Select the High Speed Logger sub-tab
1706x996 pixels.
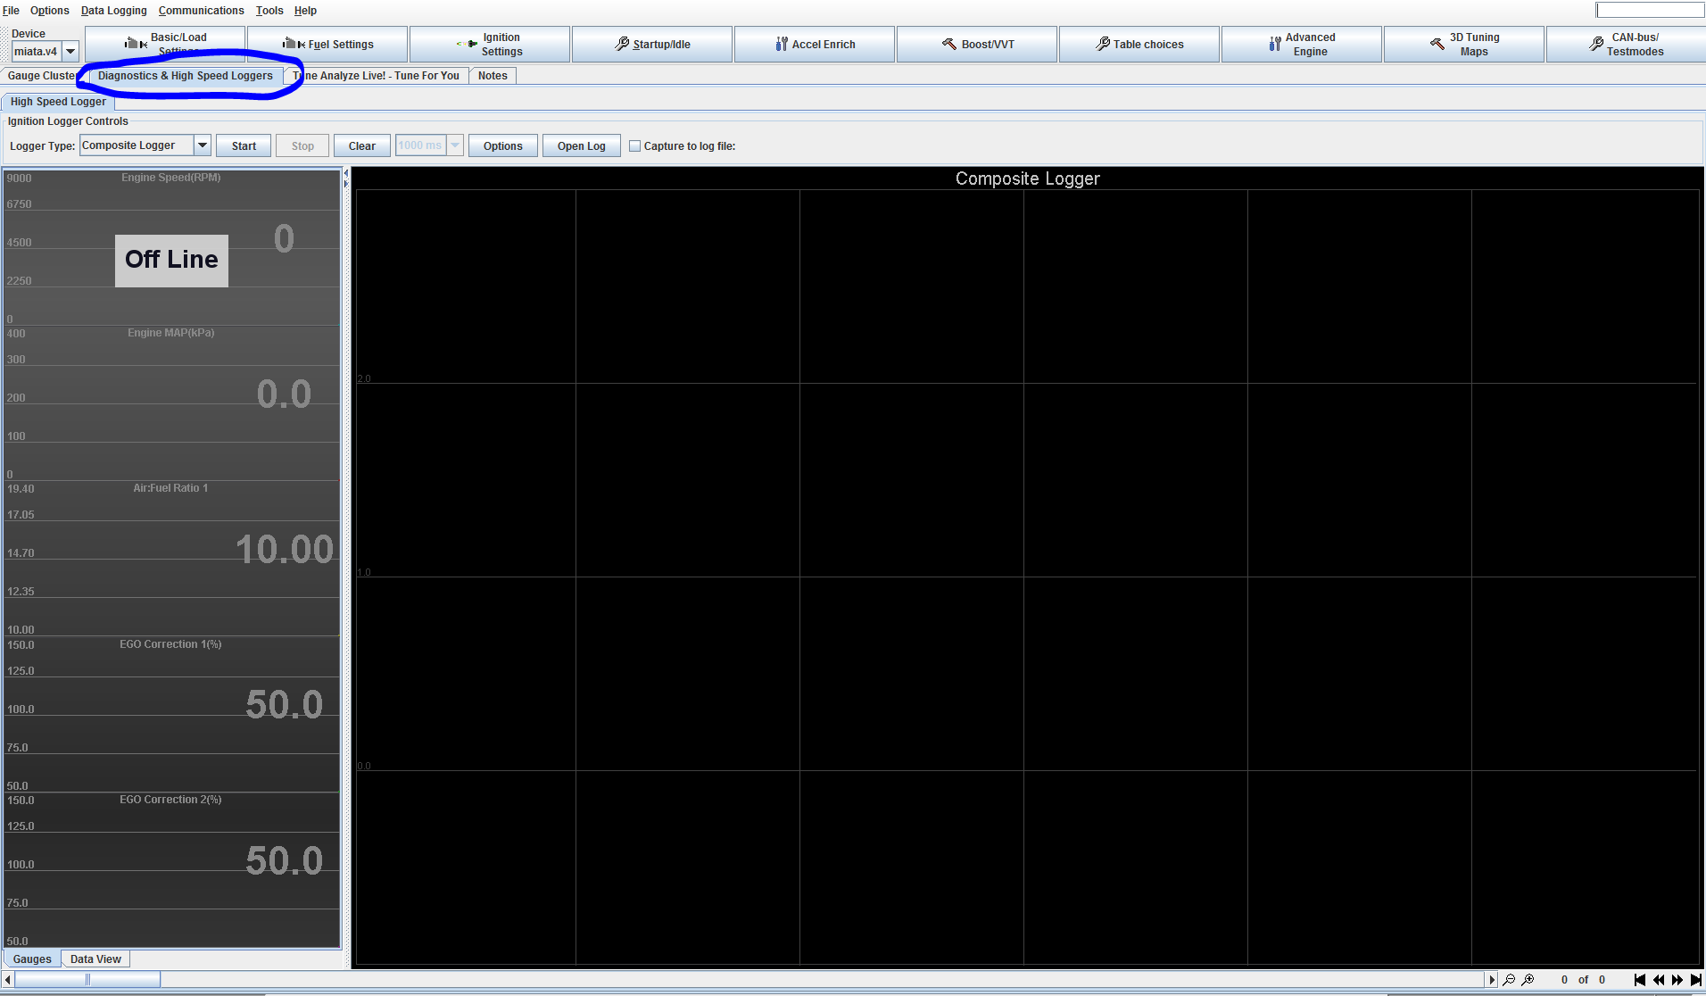click(x=58, y=102)
